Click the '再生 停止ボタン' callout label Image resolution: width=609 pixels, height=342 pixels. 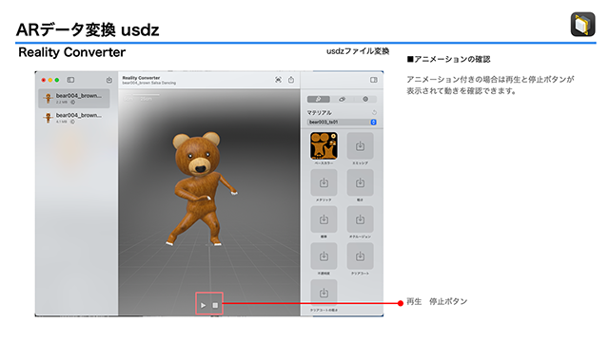click(437, 301)
